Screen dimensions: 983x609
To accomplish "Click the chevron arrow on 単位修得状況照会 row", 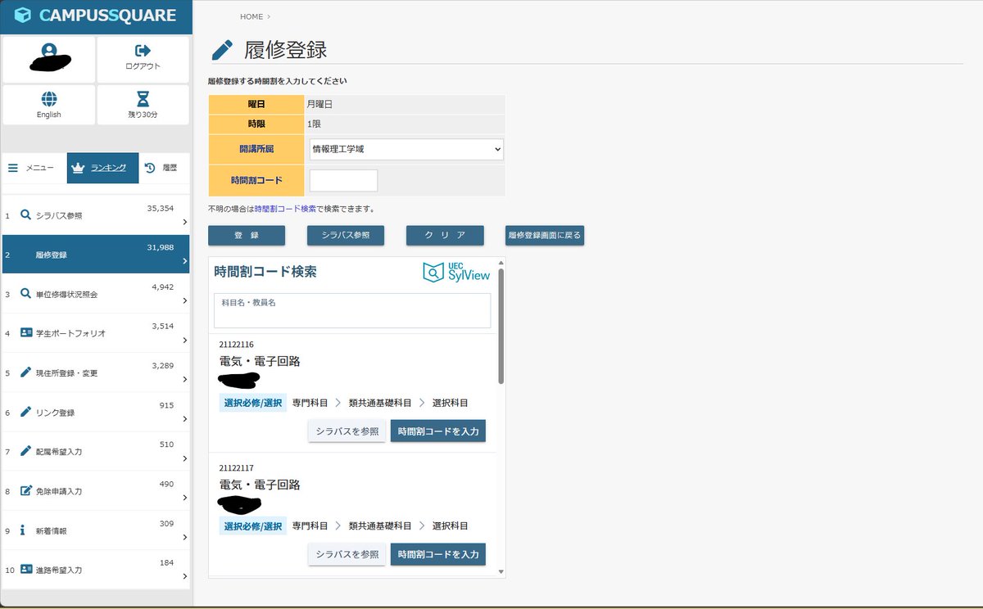I will point(184,300).
